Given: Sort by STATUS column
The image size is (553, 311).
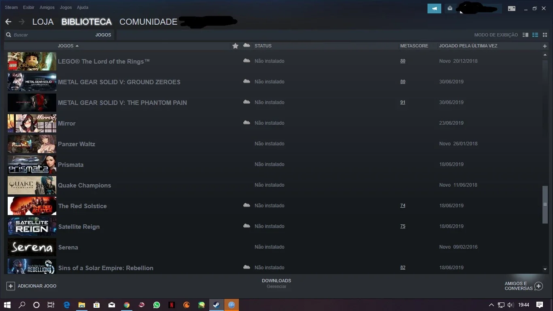Looking at the screenshot, I should [x=263, y=46].
